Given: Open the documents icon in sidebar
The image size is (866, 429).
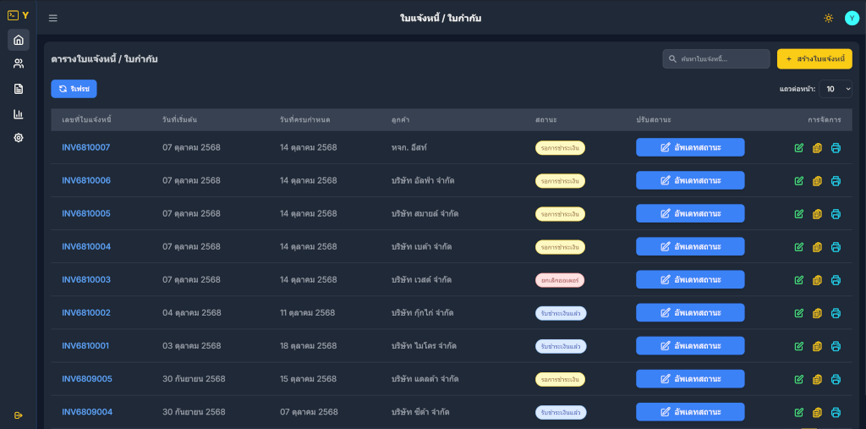Looking at the screenshot, I should [x=19, y=89].
